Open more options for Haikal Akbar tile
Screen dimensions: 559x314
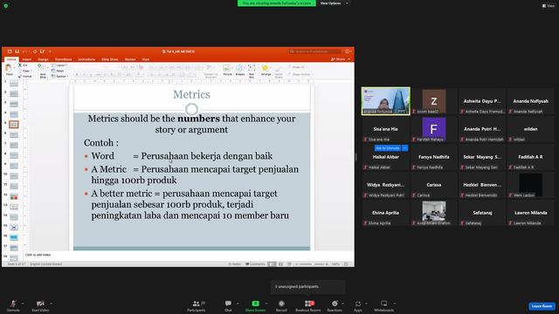point(405,147)
